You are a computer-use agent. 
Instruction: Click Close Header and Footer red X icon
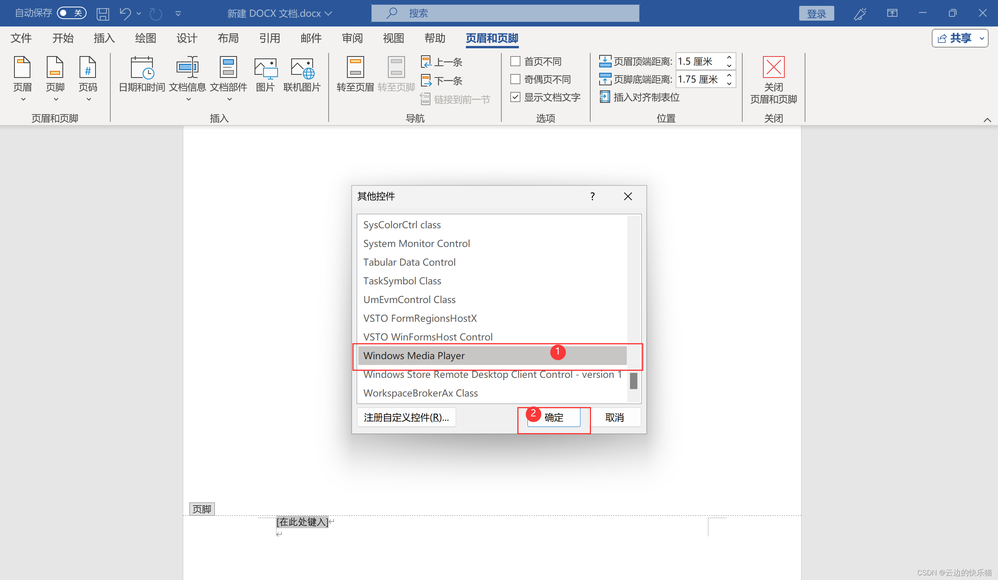tap(773, 67)
